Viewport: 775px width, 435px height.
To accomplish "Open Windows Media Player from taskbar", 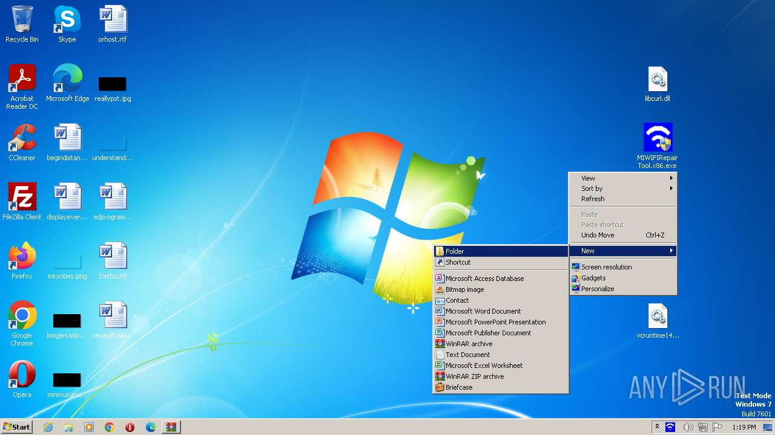I will point(89,427).
